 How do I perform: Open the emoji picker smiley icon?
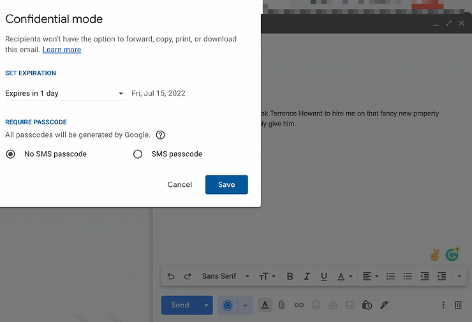(x=316, y=305)
